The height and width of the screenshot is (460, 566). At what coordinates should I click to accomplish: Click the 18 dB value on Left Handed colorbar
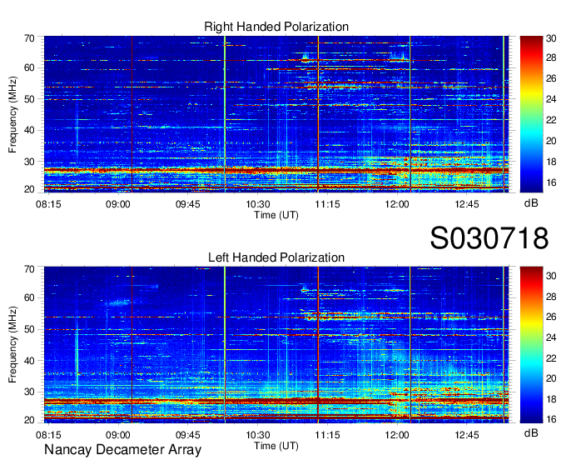[x=551, y=399]
